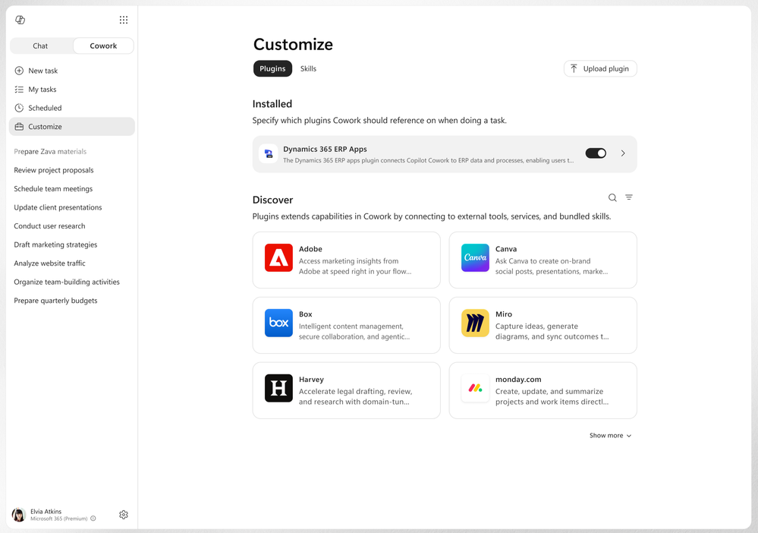Click the Adobe plugin logo
This screenshot has width=758, height=533.
click(x=278, y=258)
